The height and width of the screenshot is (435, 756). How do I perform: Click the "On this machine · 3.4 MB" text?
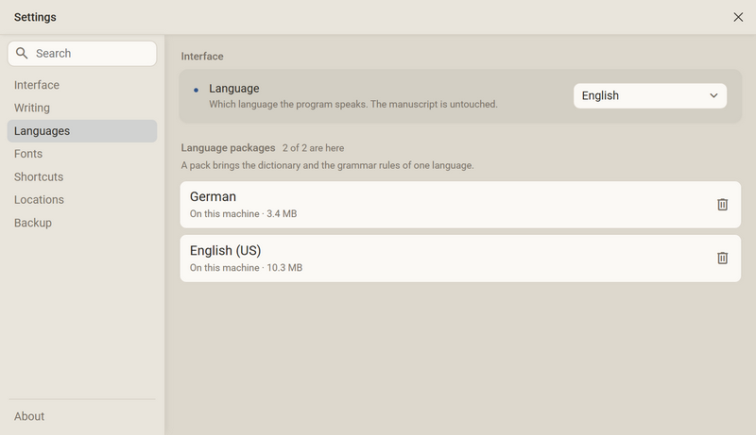243,213
